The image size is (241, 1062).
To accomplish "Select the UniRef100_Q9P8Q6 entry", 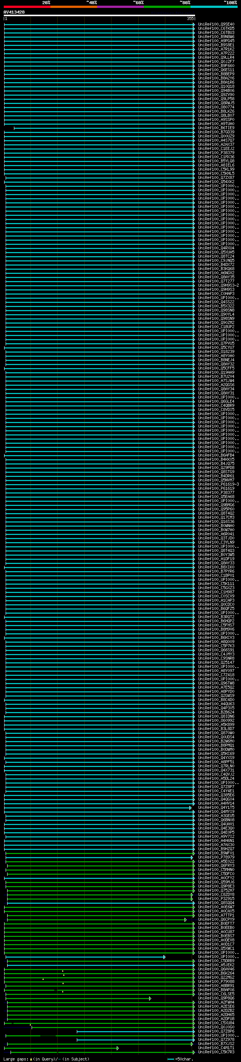I will point(216,998).
